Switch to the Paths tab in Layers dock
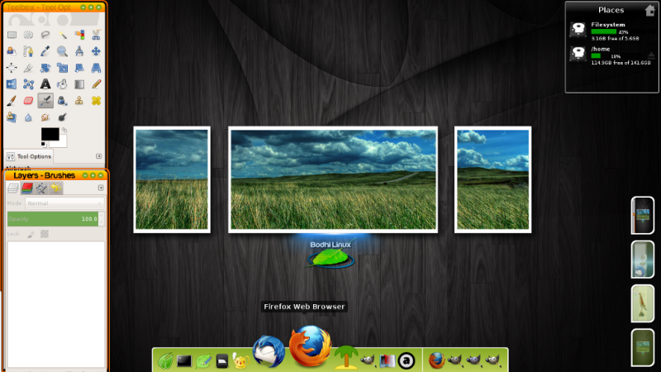 (41, 188)
